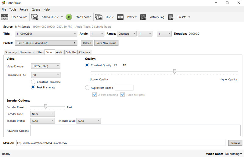Image resolution: width=244 pixels, height=157 pixels.
Task: Click the Browse button
Action: (x=235, y=143)
